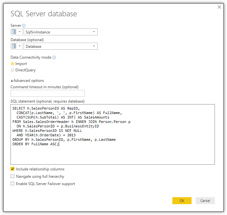Collapse the Advanced options section
This screenshot has height=215, width=227.
[x=27, y=81]
